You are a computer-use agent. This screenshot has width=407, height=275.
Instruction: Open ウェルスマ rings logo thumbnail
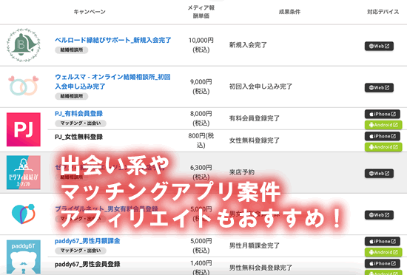pyautogui.click(x=24, y=86)
